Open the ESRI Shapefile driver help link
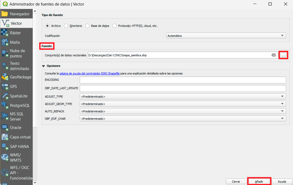Screen dimensions: 293x185 tap(89, 73)
